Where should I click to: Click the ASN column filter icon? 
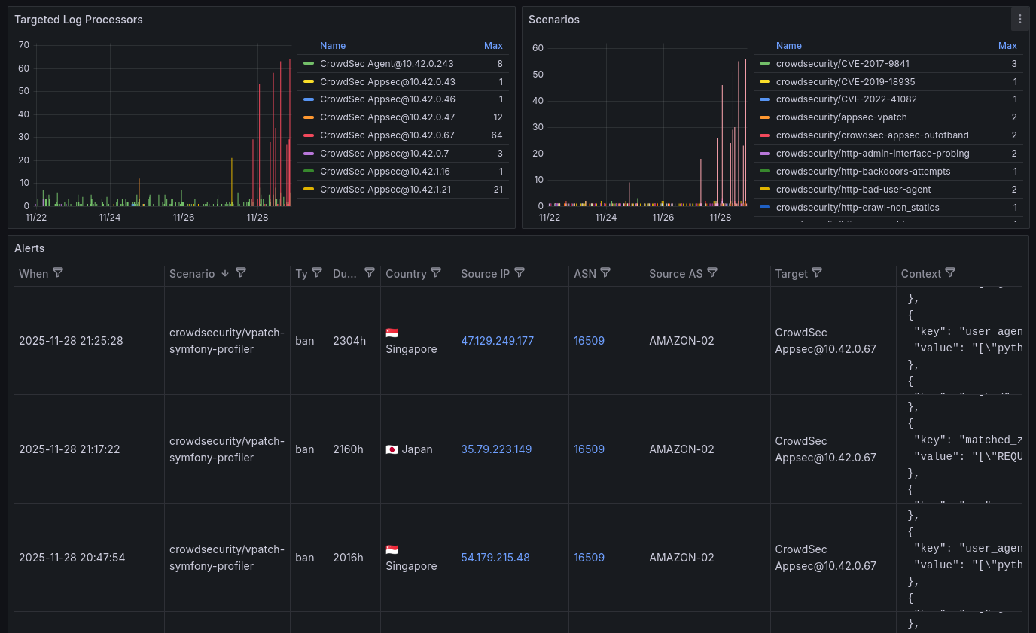point(605,273)
